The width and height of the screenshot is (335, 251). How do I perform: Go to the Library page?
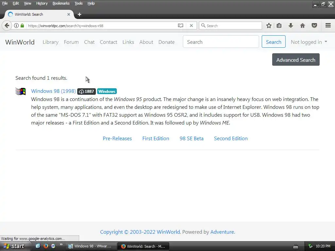point(51,42)
